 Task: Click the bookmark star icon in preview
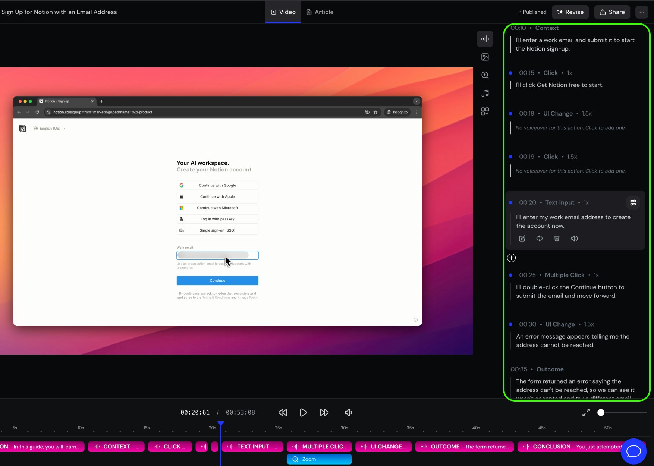click(x=375, y=112)
